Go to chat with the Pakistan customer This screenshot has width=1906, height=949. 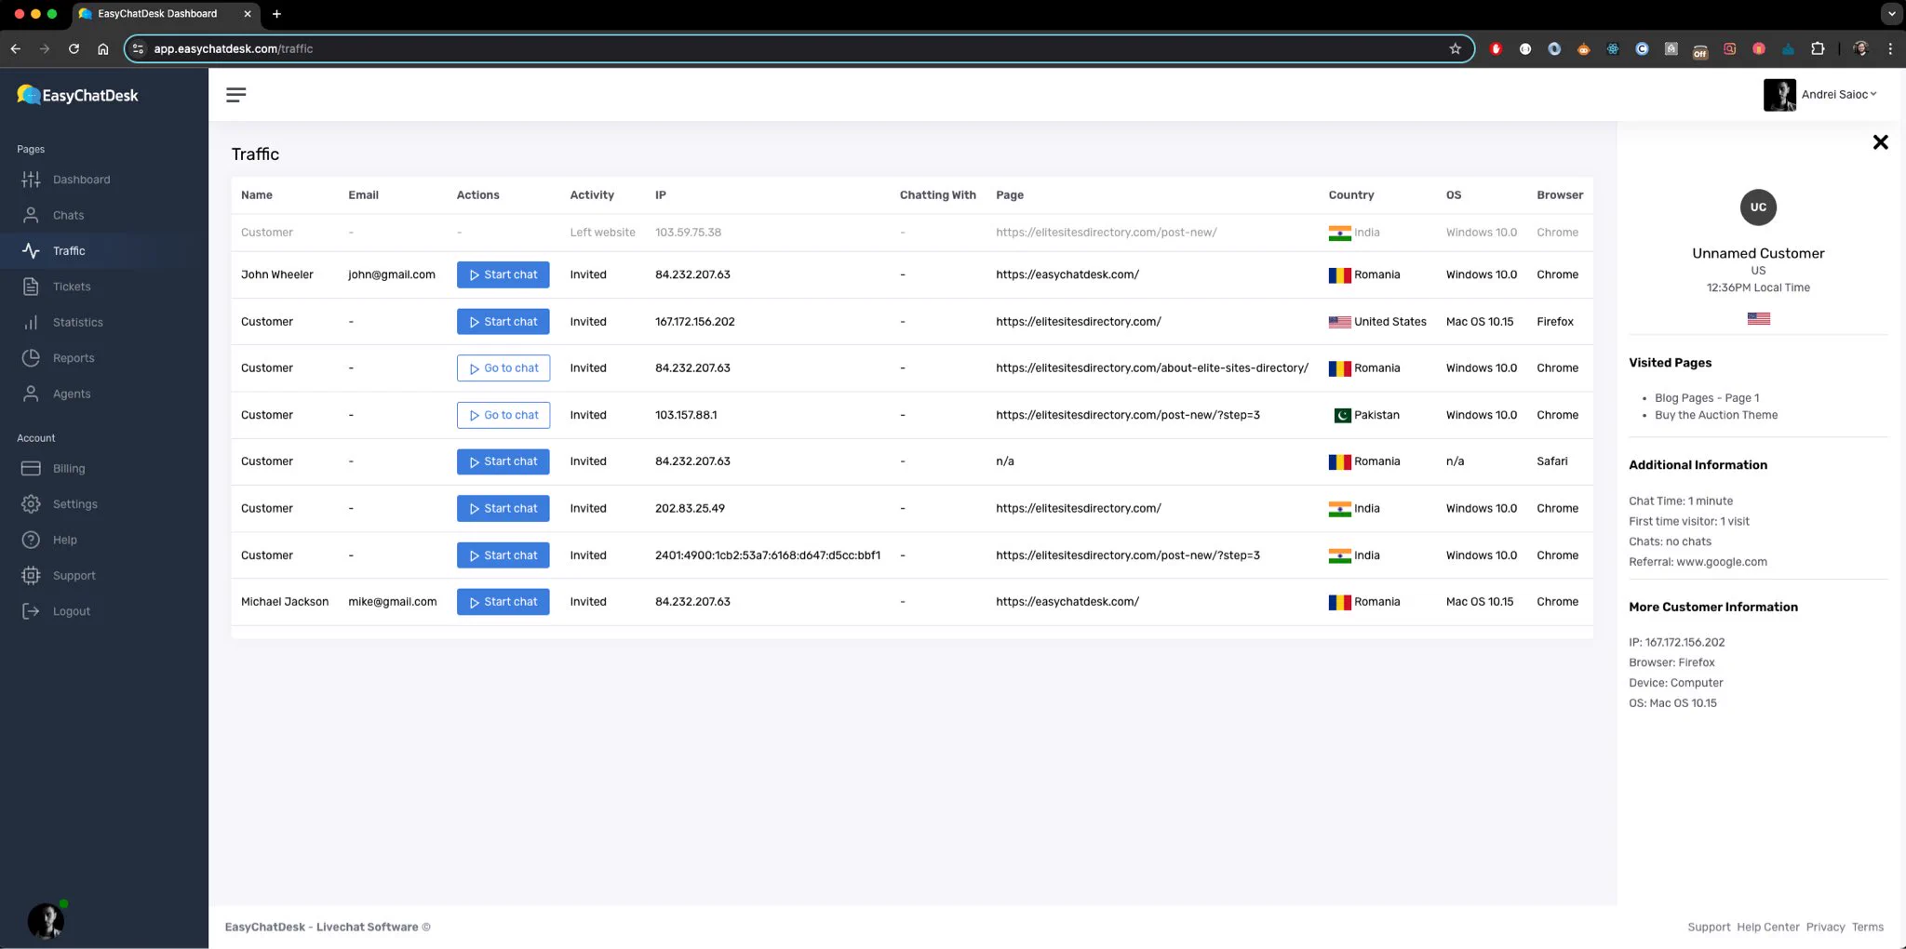click(503, 415)
